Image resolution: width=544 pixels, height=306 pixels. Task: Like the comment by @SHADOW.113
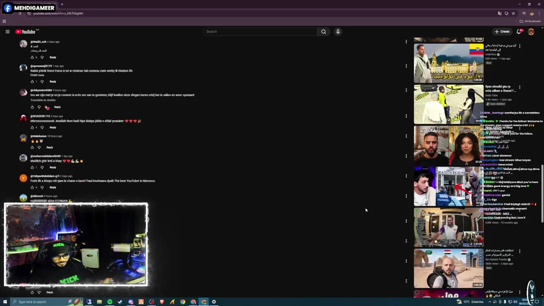click(x=32, y=127)
